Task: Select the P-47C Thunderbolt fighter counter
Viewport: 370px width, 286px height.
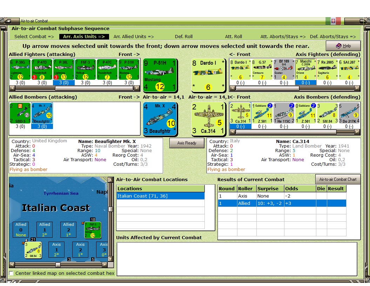Action: click(107, 69)
